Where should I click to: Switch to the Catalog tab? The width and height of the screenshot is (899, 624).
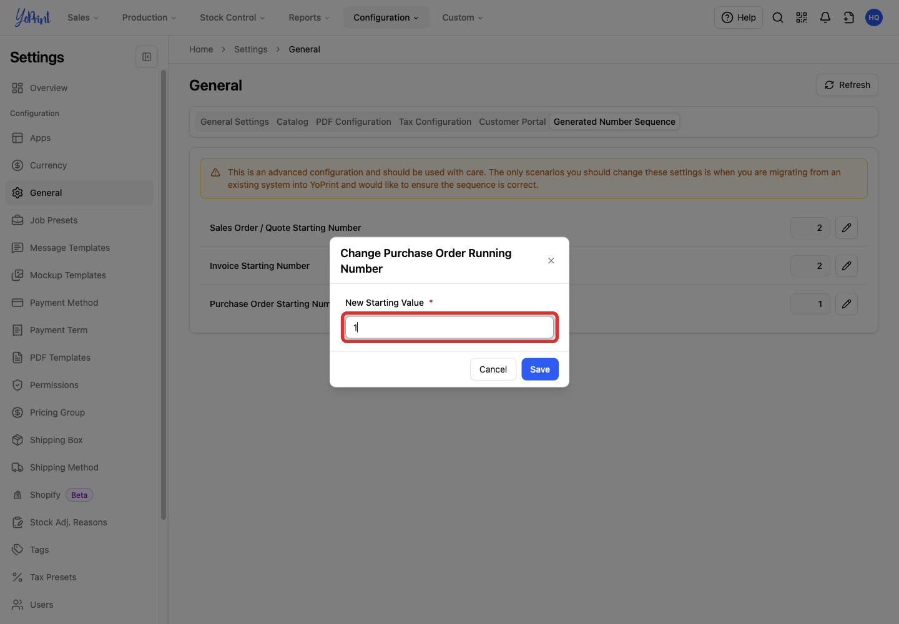[x=292, y=122]
